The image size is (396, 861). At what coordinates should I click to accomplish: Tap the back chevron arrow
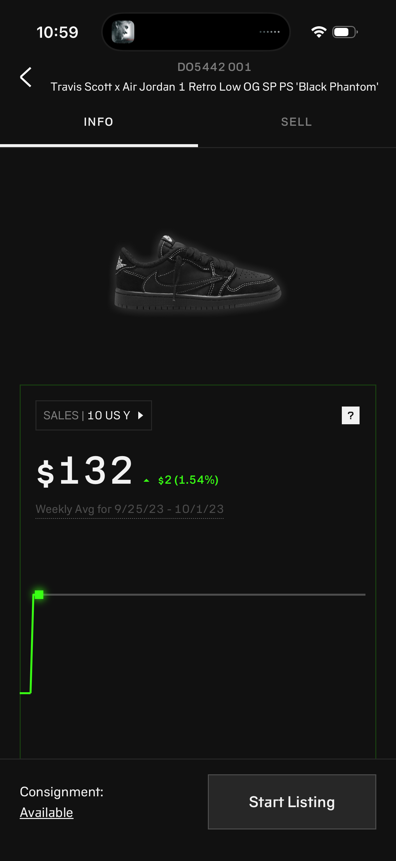coord(26,77)
